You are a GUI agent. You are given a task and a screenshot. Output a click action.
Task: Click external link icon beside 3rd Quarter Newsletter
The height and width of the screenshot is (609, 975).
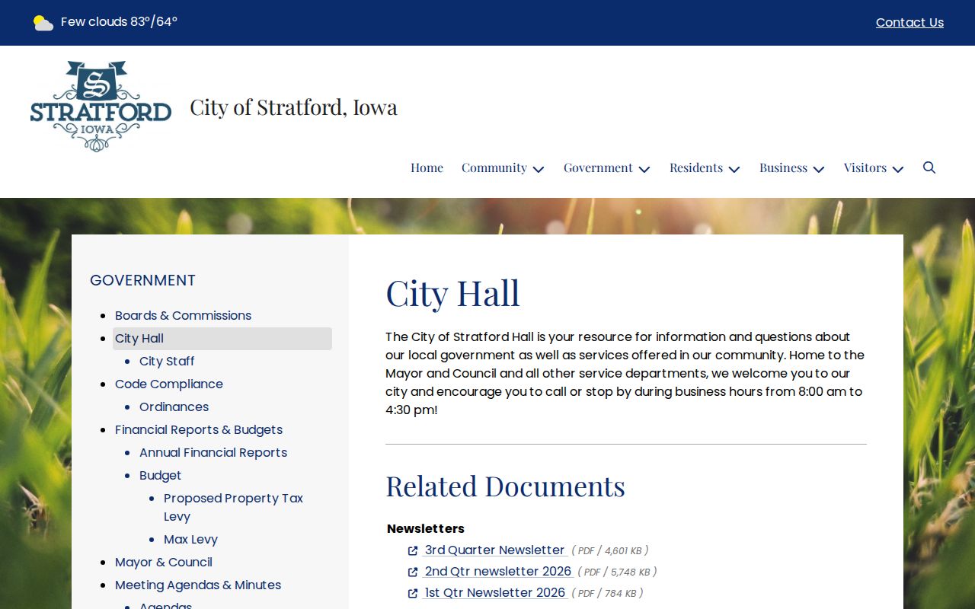(413, 550)
